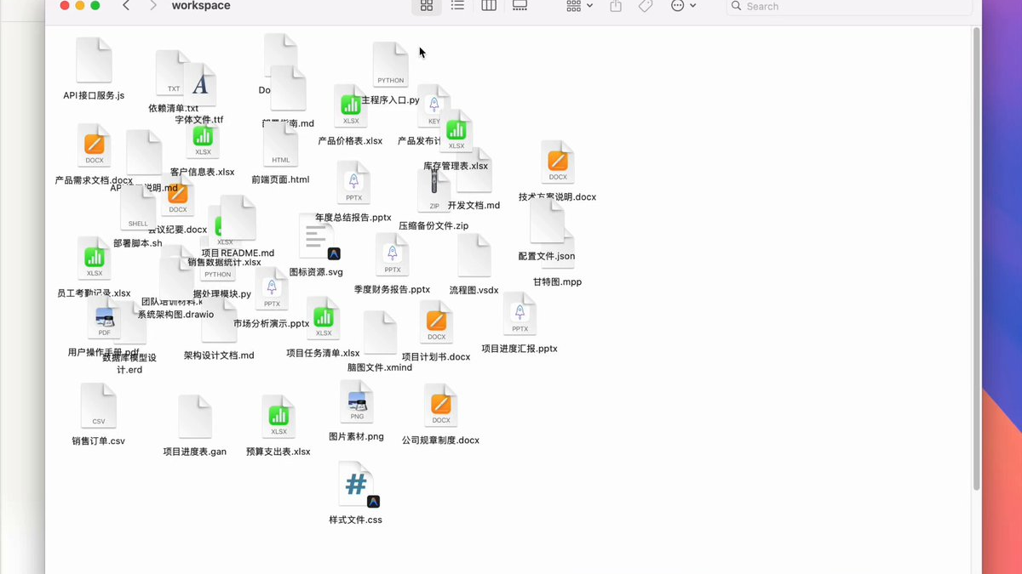The width and height of the screenshot is (1022, 574).
Task: Open the more actions ellipsis dropdown
Action: click(x=683, y=6)
